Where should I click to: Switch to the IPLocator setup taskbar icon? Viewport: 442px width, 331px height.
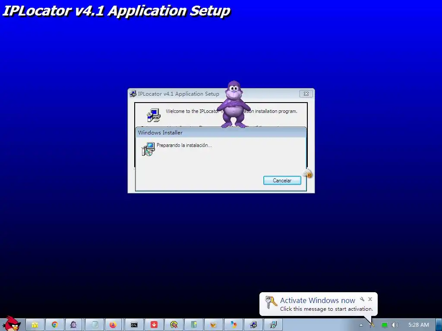(253, 325)
